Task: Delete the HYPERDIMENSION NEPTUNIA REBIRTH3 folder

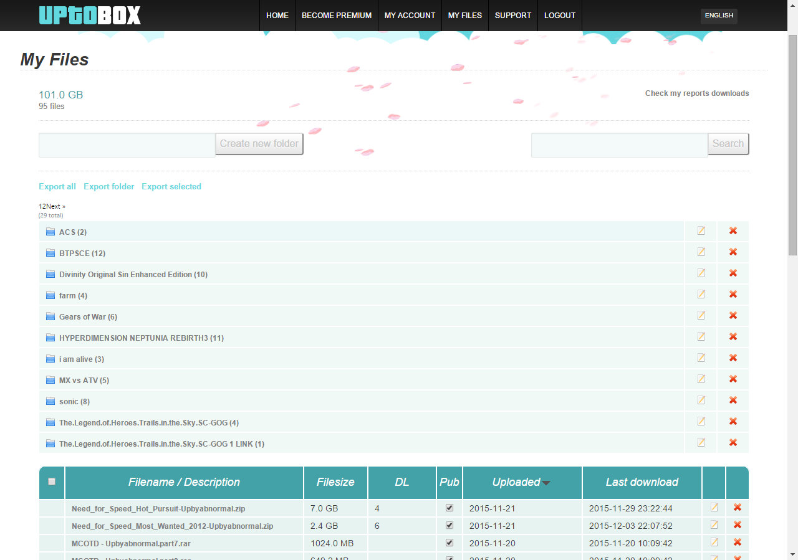Action: 733,337
